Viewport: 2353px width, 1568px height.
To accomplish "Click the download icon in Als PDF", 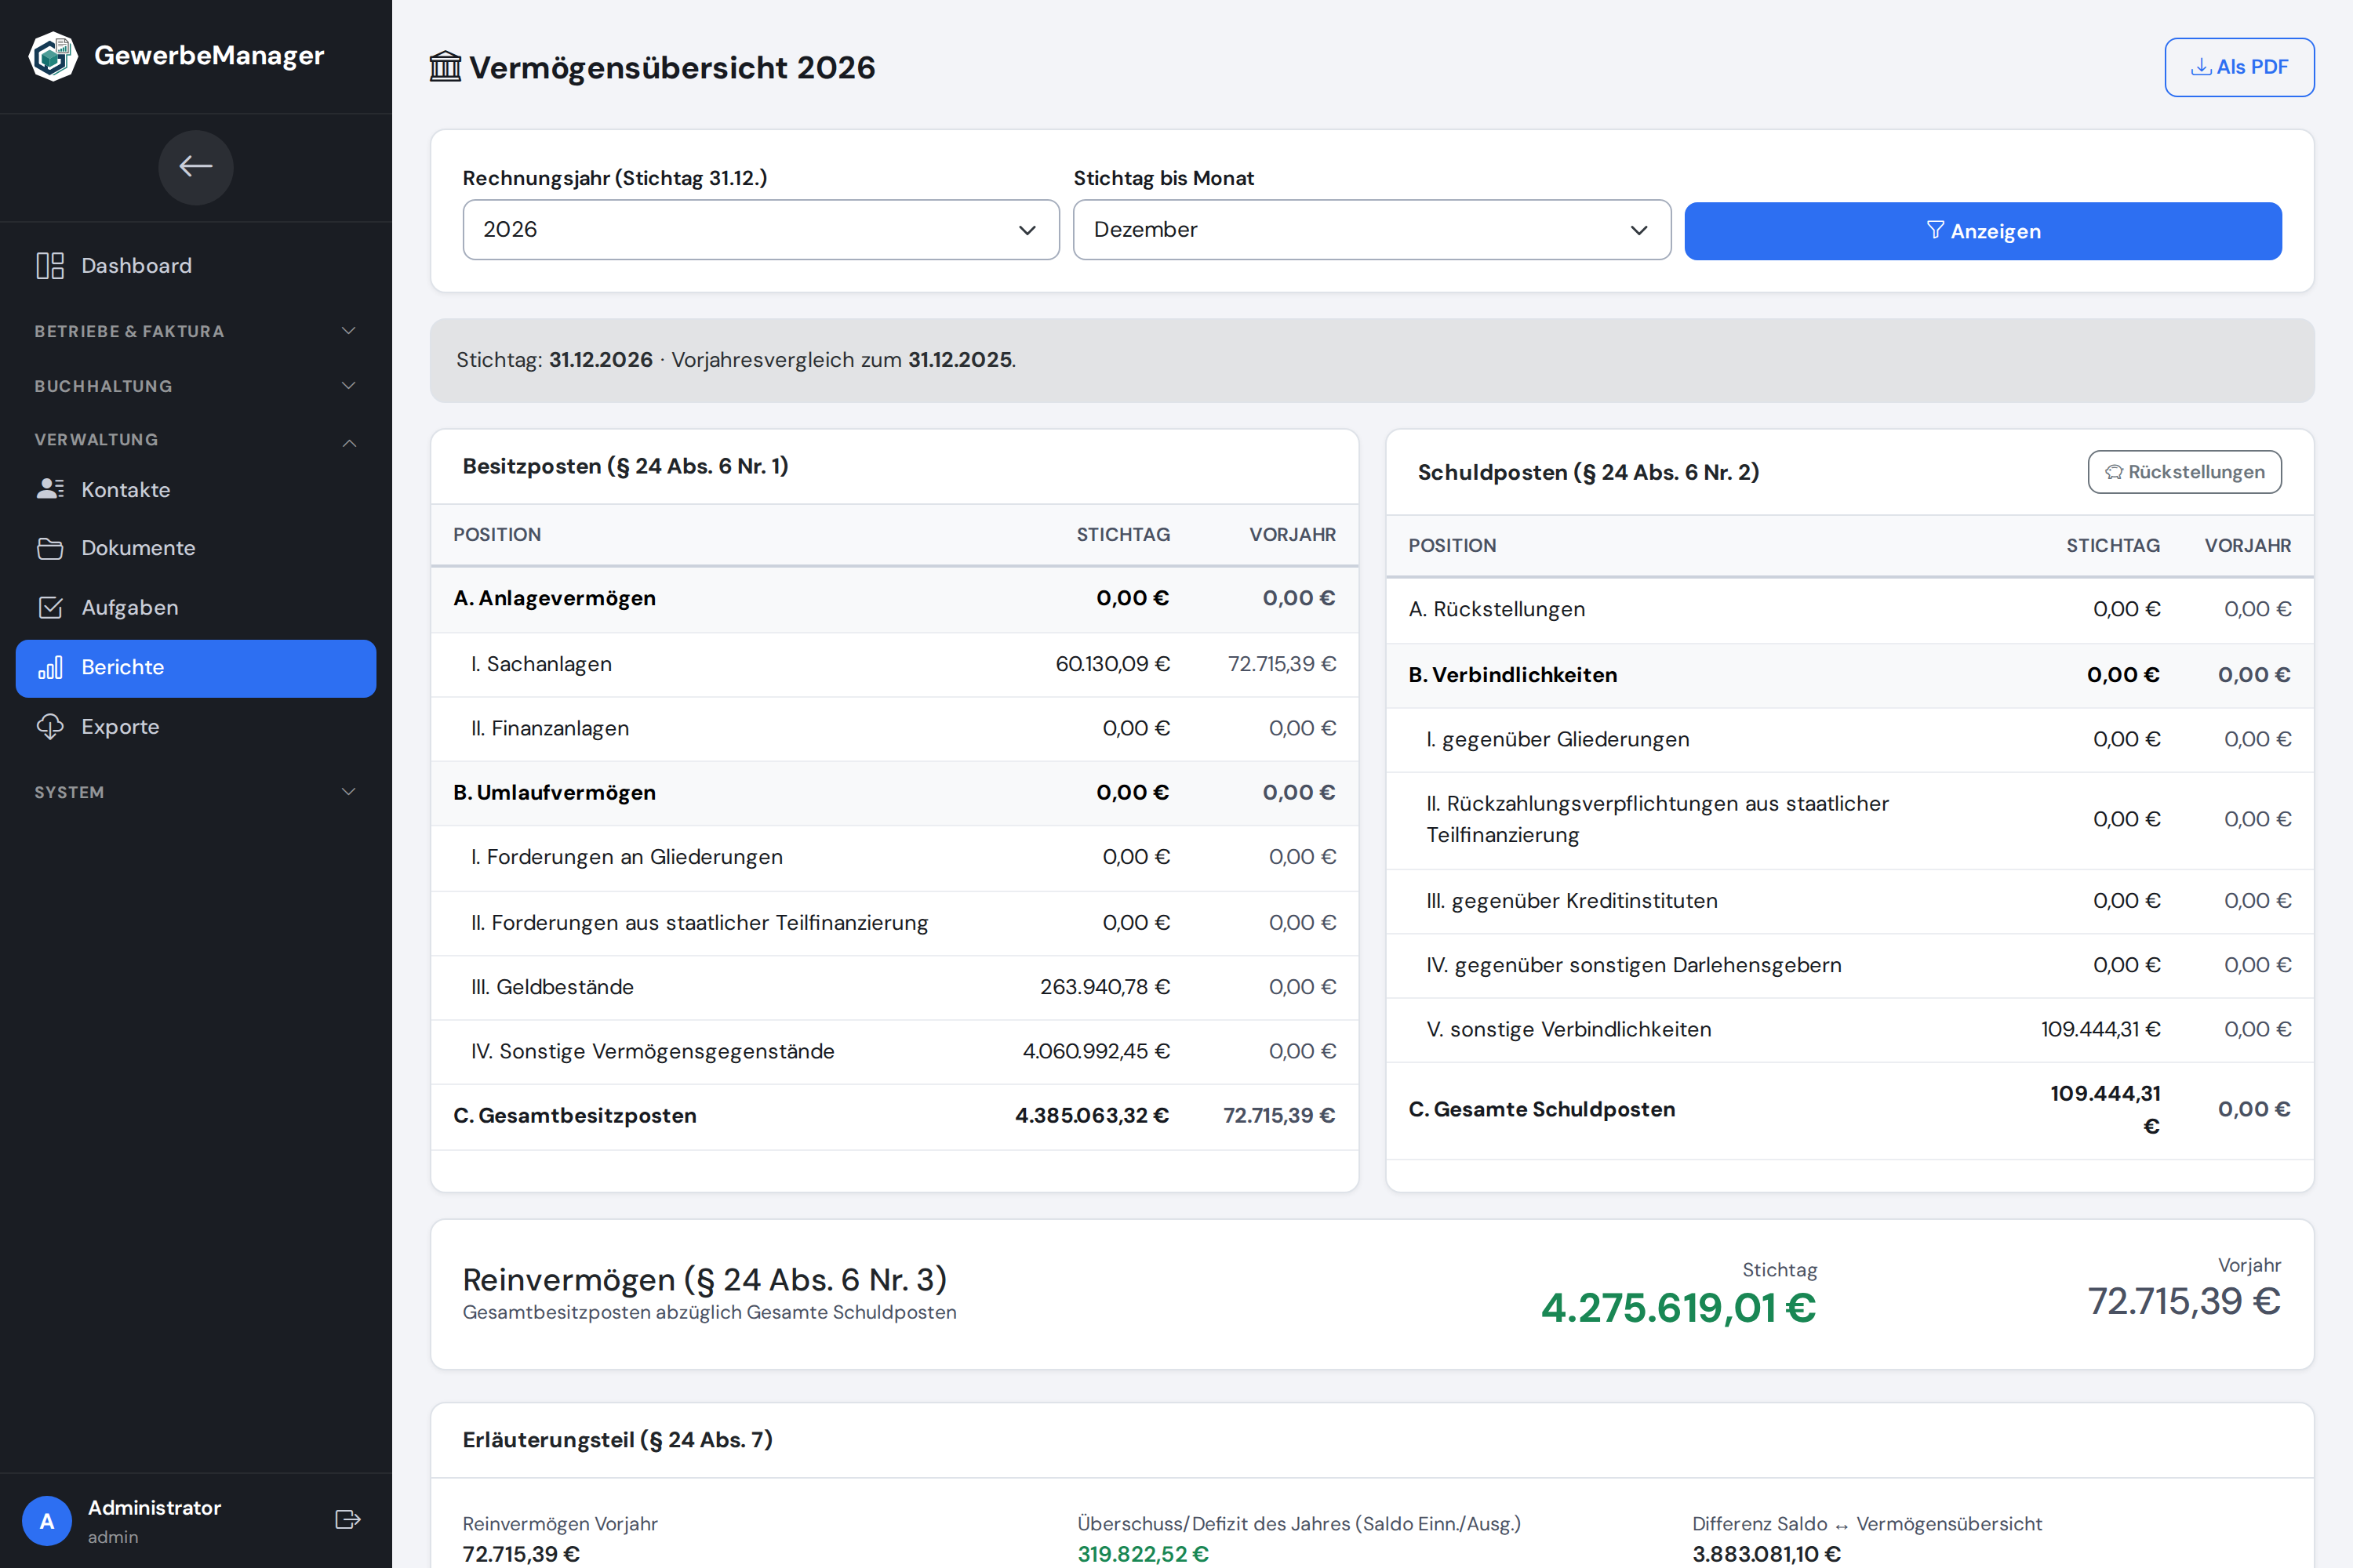I will point(2201,67).
